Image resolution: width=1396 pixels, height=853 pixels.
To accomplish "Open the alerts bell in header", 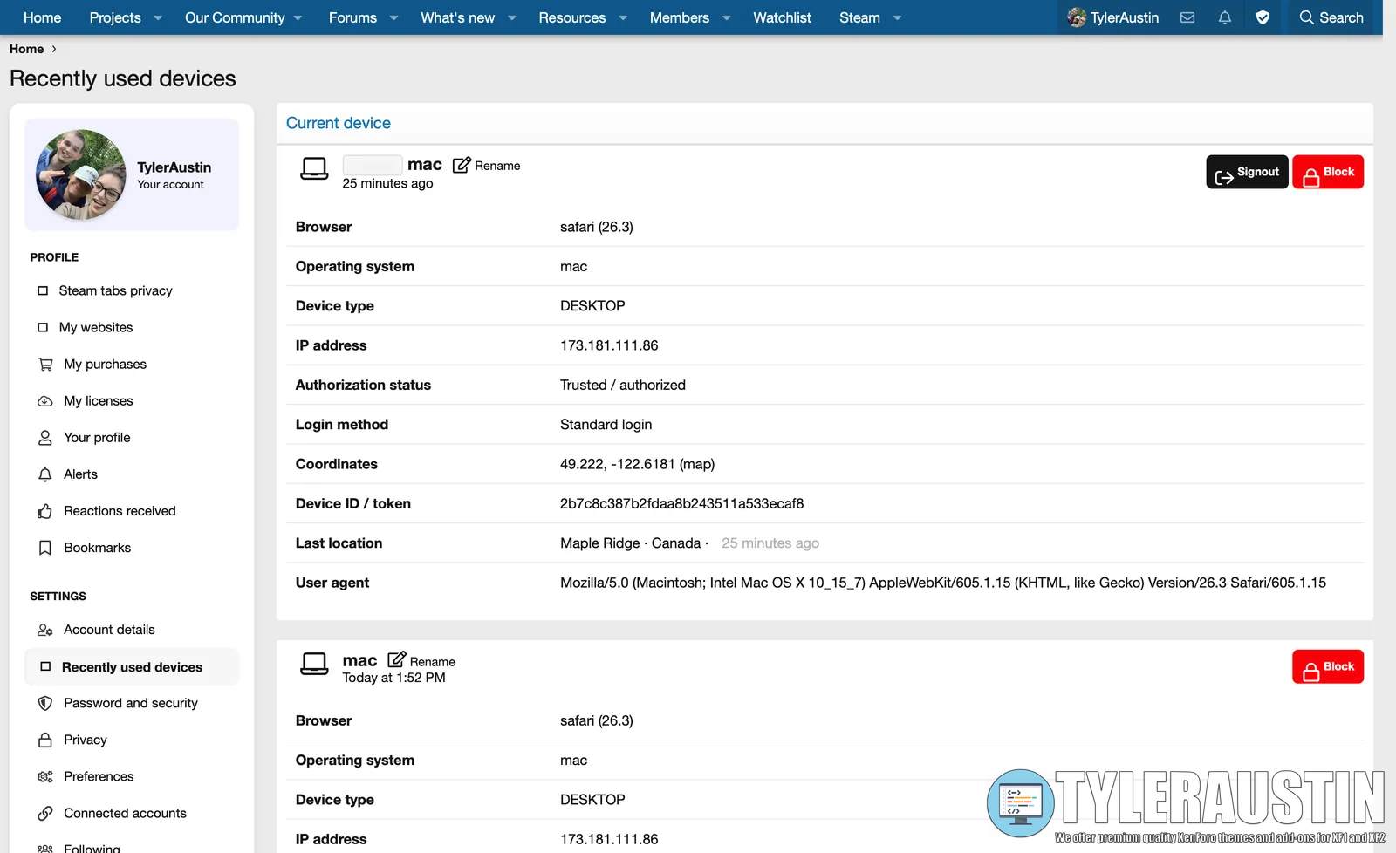I will [x=1225, y=17].
